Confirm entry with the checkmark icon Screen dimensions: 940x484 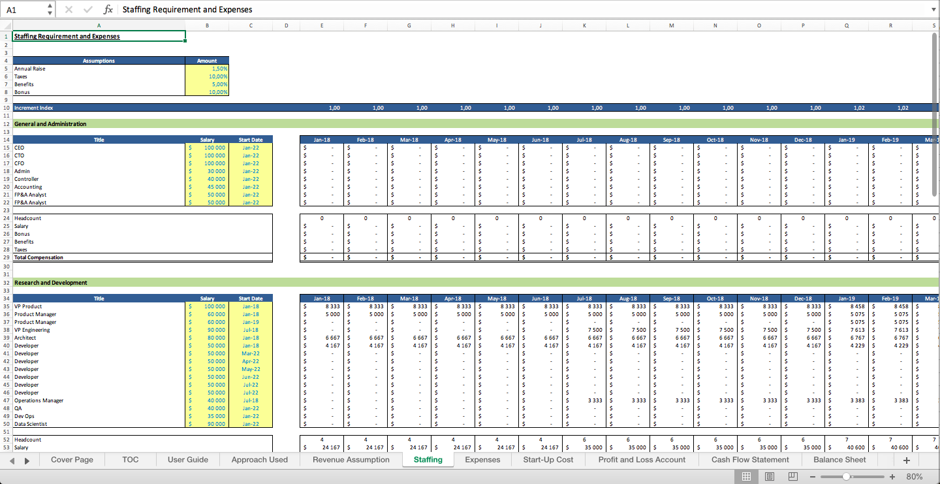point(88,10)
